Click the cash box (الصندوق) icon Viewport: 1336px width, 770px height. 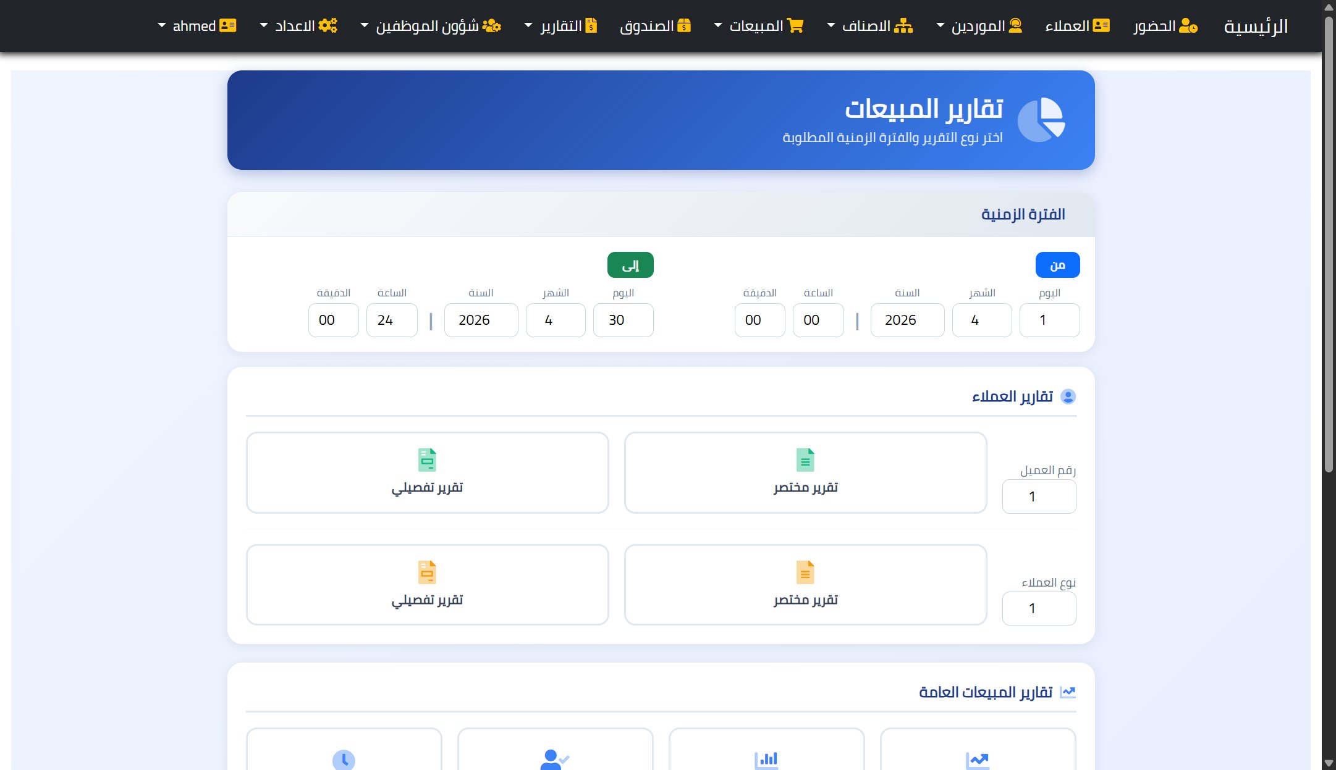click(684, 25)
